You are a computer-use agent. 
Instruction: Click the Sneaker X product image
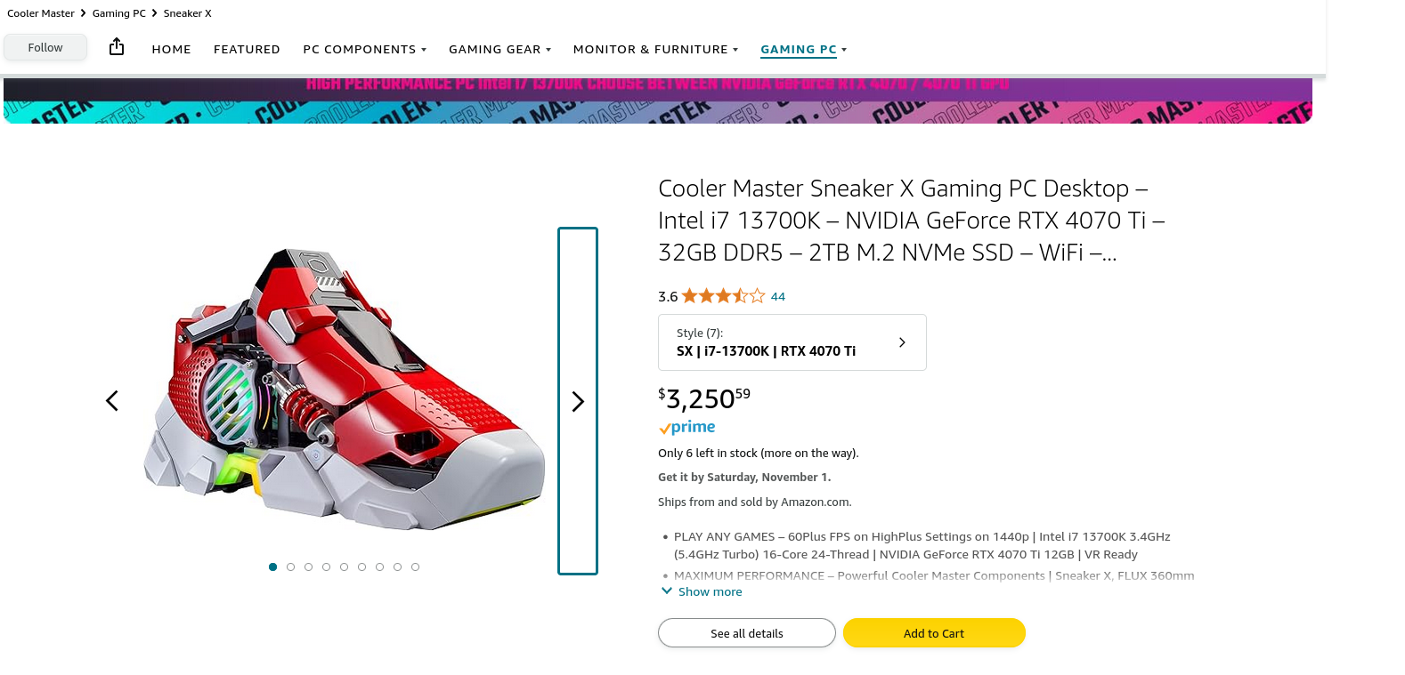point(344,391)
